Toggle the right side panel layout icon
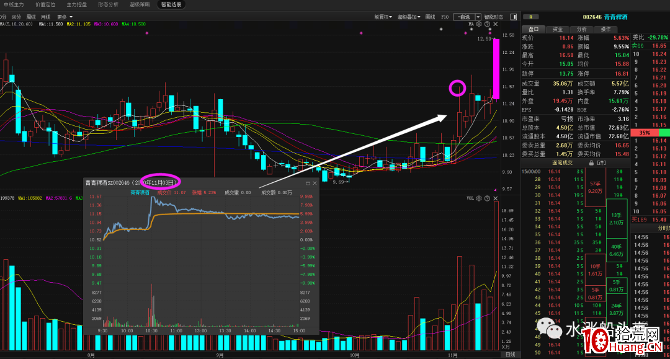This screenshot has height=359, width=670. [x=514, y=17]
